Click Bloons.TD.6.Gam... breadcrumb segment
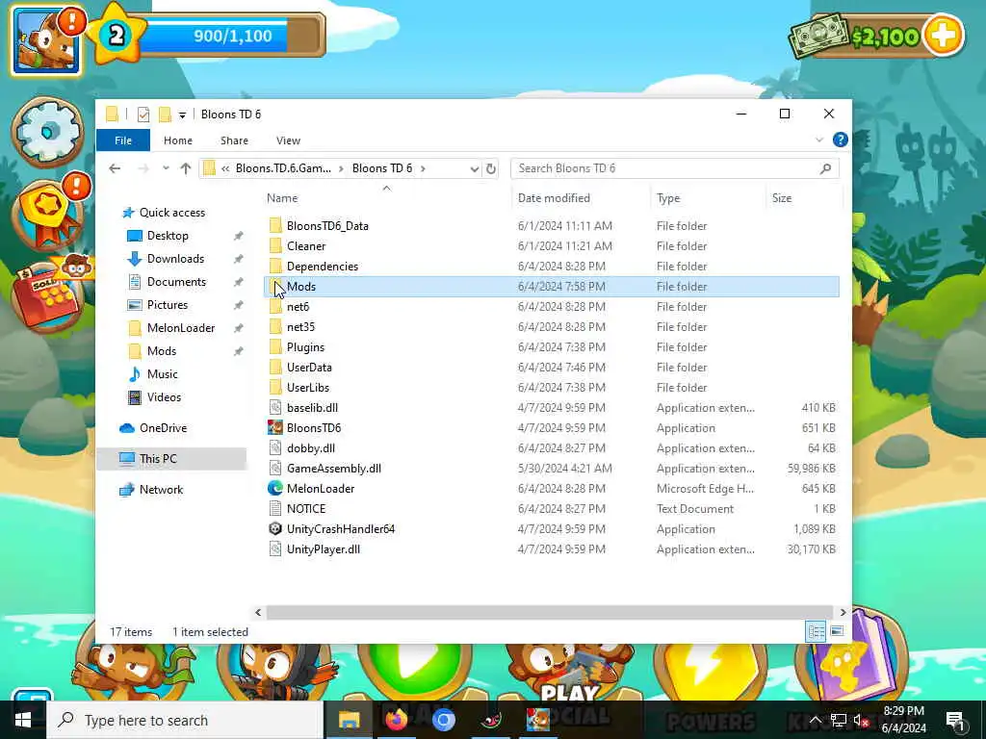 pos(283,168)
